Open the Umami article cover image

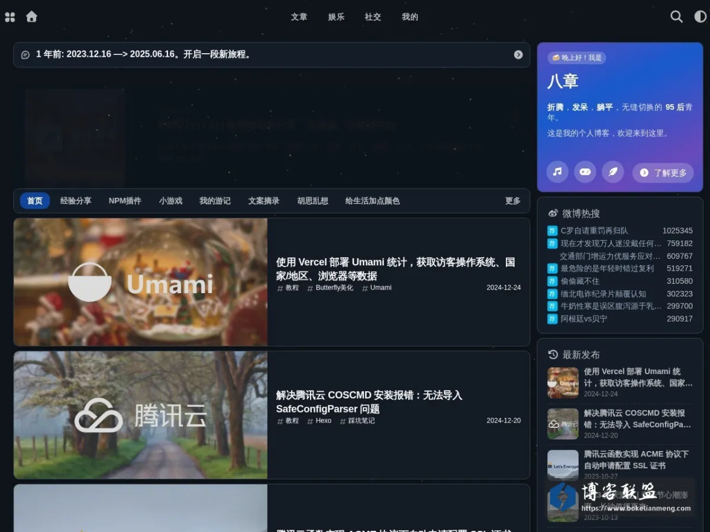(141, 282)
